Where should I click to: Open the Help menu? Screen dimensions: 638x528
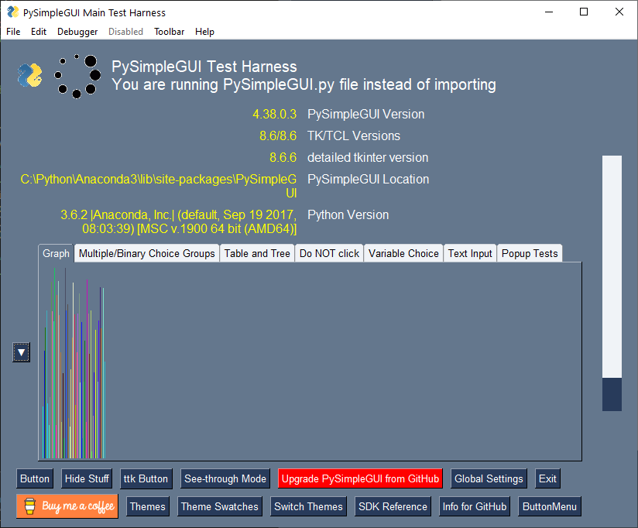[204, 32]
